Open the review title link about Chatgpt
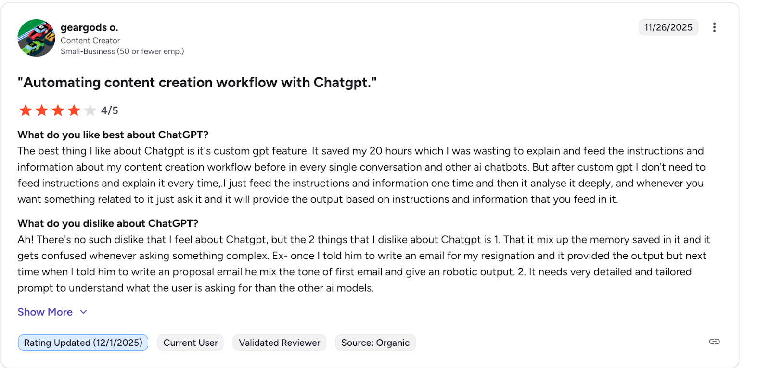This screenshot has height=368, width=770. pyautogui.click(x=197, y=82)
